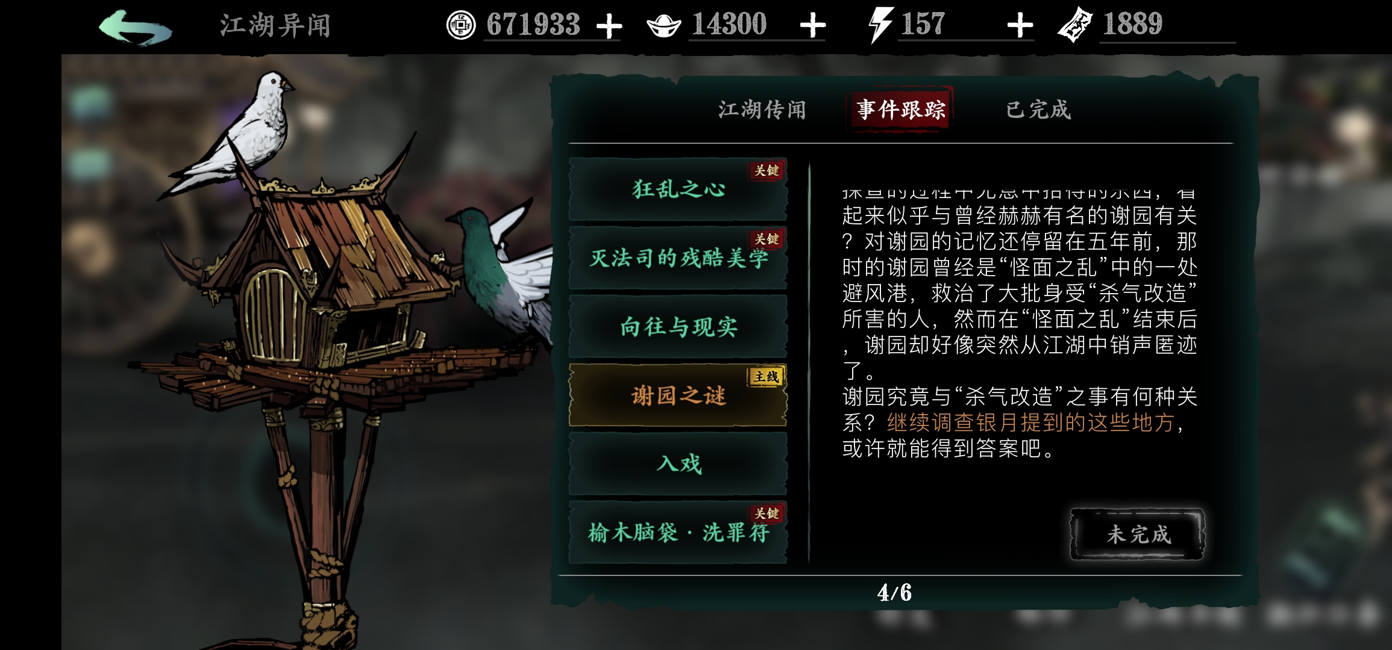Add silver ingots using plus button
This screenshot has height=650, width=1392.
coord(813,26)
